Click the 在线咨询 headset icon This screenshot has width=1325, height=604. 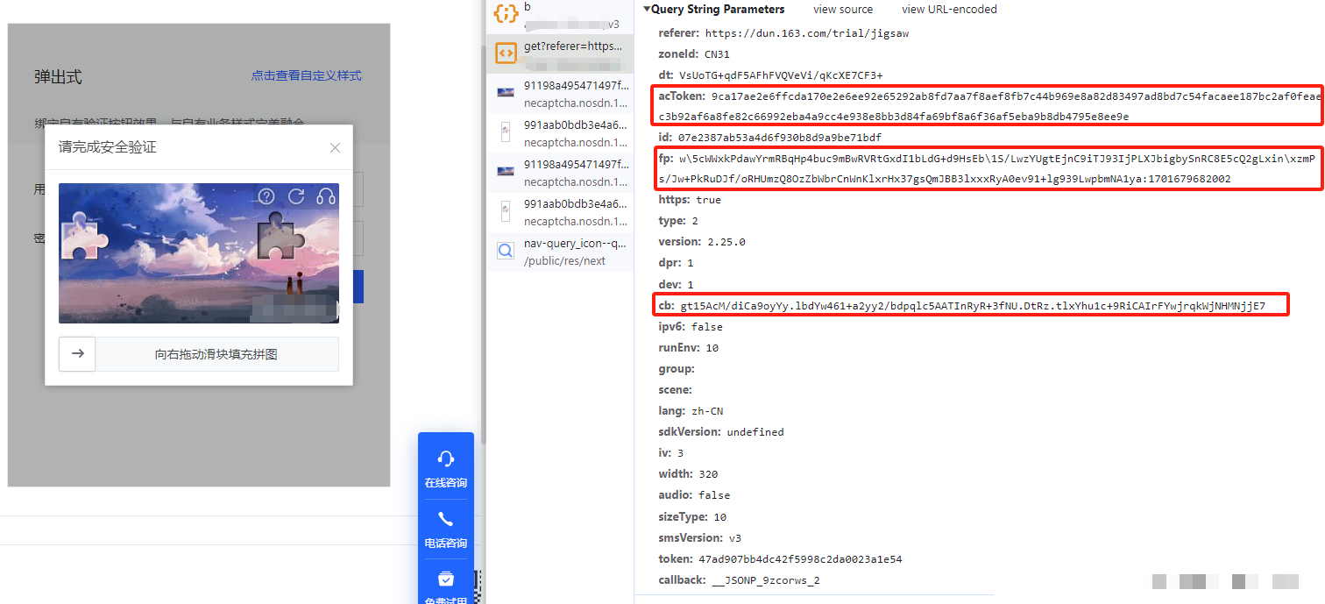click(445, 458)
